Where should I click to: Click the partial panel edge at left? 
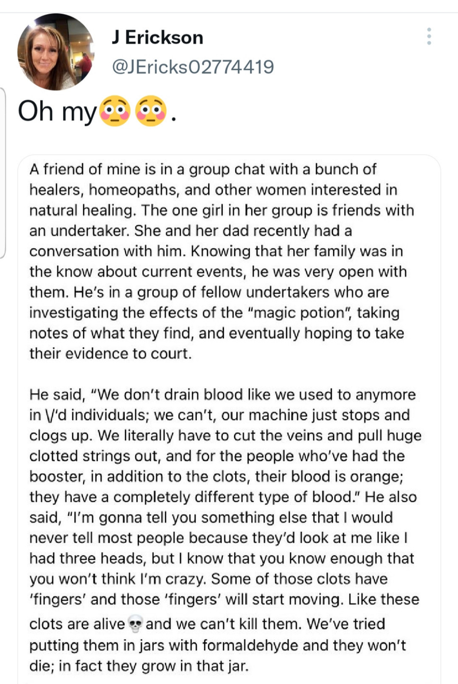tap(2, 173)
